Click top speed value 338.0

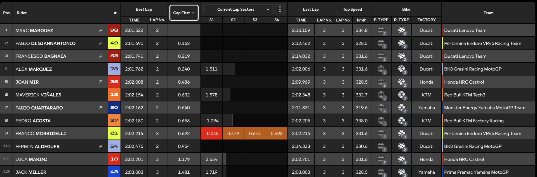[362, 121]
